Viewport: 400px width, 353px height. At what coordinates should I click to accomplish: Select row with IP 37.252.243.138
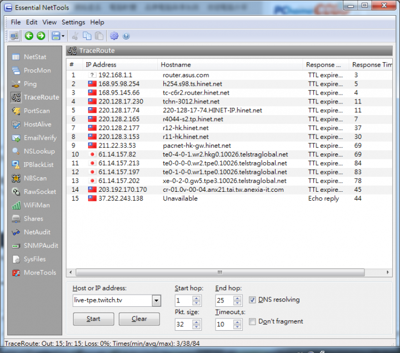click(x=229, y=198)
